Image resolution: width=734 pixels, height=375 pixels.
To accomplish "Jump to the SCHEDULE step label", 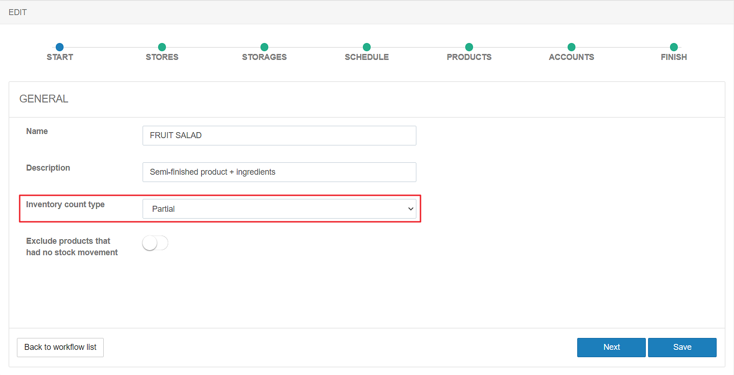I will 367,57.
